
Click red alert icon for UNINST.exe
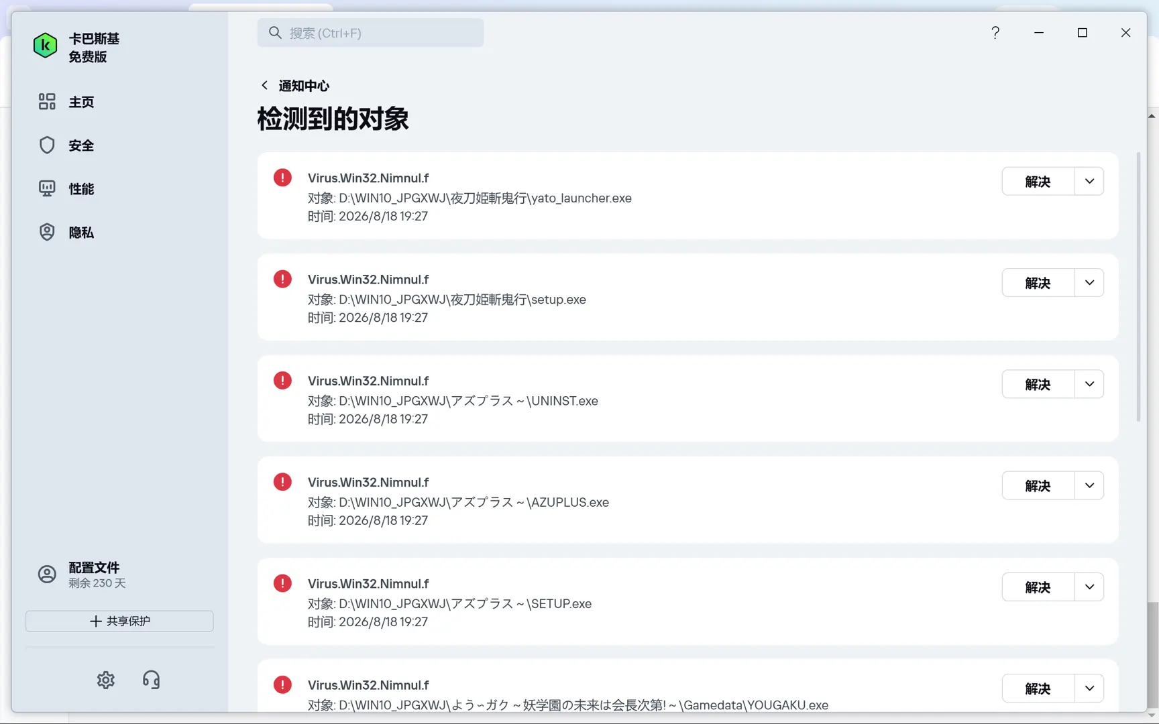(282, 381)
